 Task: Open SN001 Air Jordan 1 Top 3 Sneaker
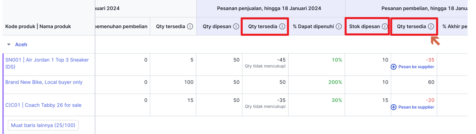pyautogui.click(x=47, y=63)
